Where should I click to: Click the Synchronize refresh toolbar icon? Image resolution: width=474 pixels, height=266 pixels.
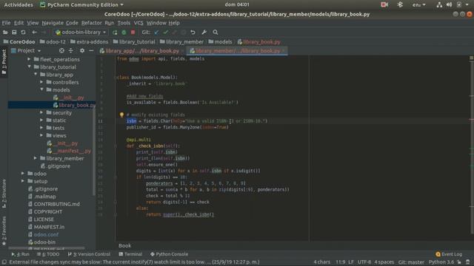pyautogui.click(x=23, y=33)
